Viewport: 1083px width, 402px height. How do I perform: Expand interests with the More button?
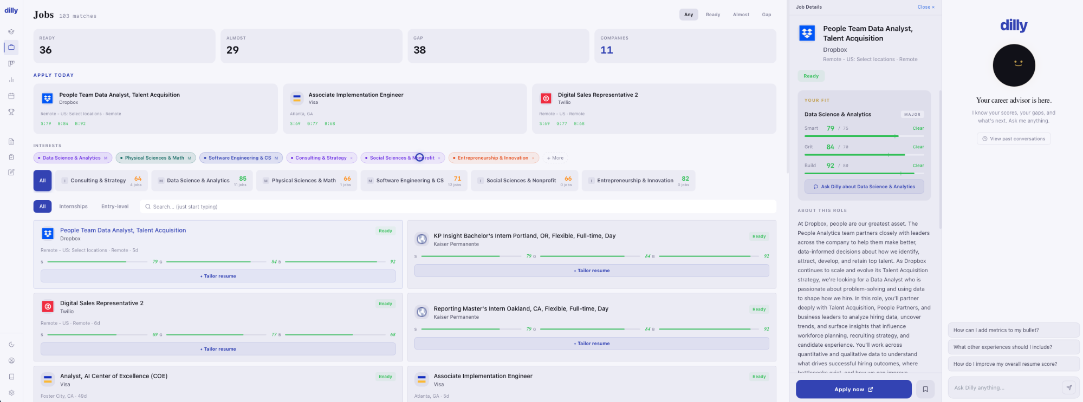pos(555,158)
